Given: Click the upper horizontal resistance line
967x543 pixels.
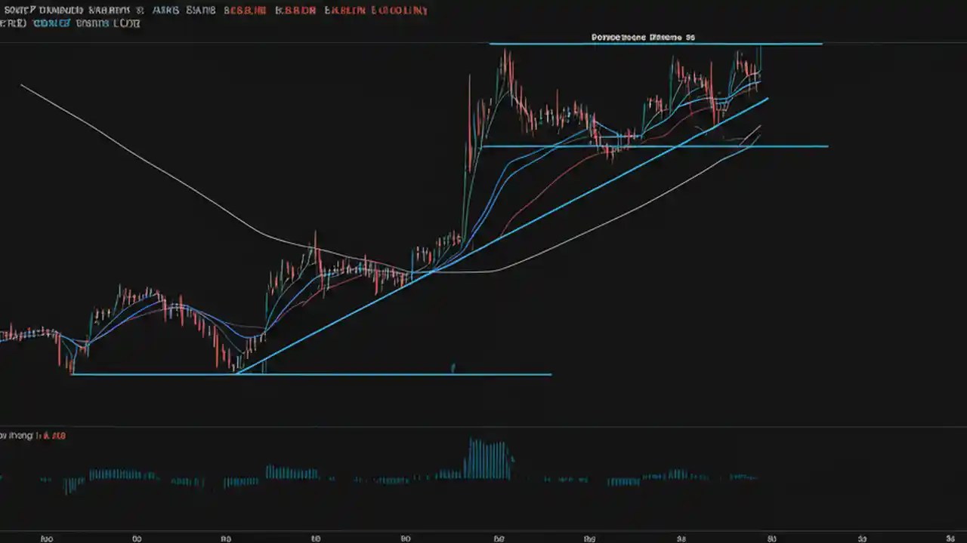Looking at the screenshot, I should 657,43.
